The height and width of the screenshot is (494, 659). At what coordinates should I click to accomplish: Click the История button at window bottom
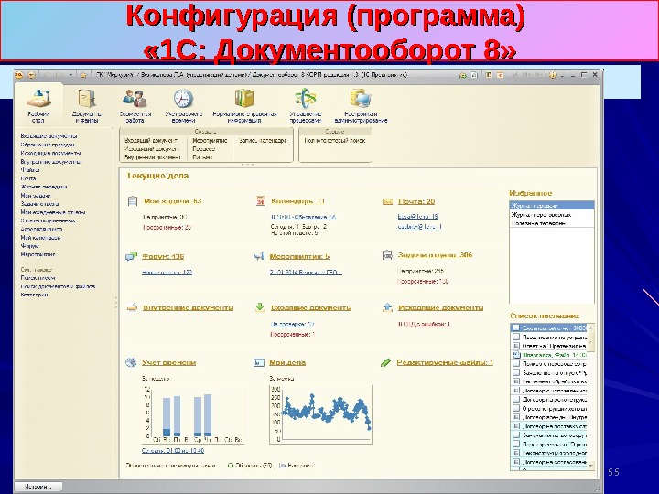coord(38,487)
